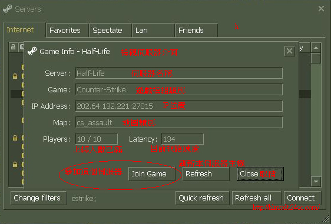
Task: Click the Join Game button
Action: pyautogui.click(x=151, y=174)
